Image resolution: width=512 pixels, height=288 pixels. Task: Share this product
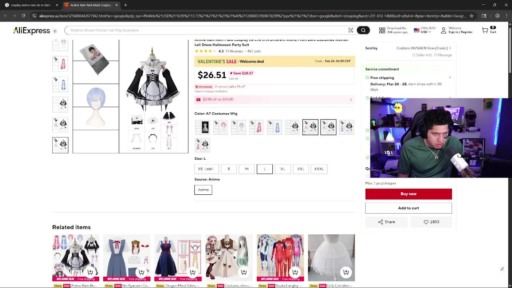click(x=387, y=222)
